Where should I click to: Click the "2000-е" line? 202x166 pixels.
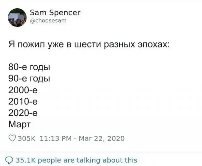pyautogui.click(x=23, y=90)
